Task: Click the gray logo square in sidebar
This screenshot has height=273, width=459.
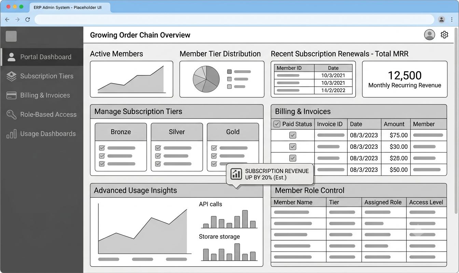Action: (11, 36)
